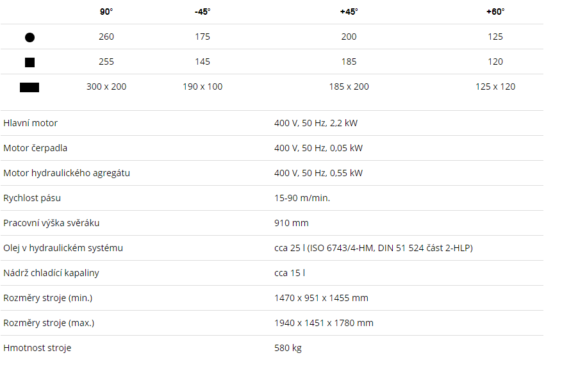Click the Pracovní výška svěráku label
562x369 pixels.
[x=51, y=223]
